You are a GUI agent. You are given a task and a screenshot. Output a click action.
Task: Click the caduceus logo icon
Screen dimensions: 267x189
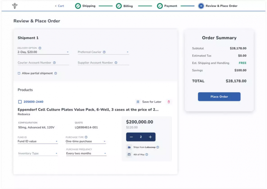(x=15, y=6)
